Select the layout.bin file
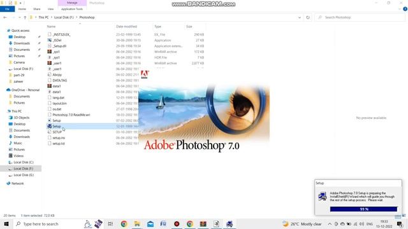408x229 pixels. [x=59, y=103]
